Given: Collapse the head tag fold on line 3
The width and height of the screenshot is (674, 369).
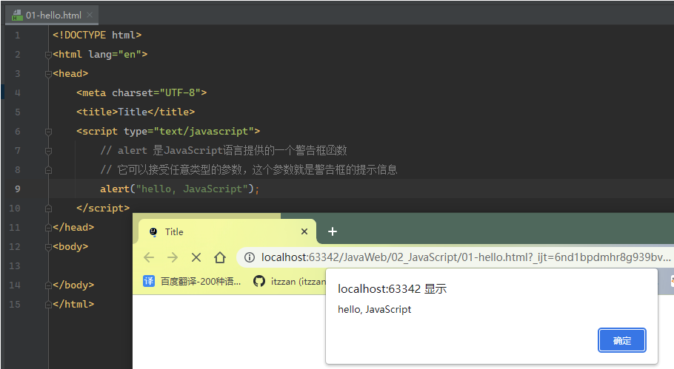Looking at the screenshot, I should pos(49,74).
